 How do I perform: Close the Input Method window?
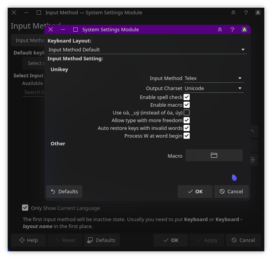pos(14,12)
